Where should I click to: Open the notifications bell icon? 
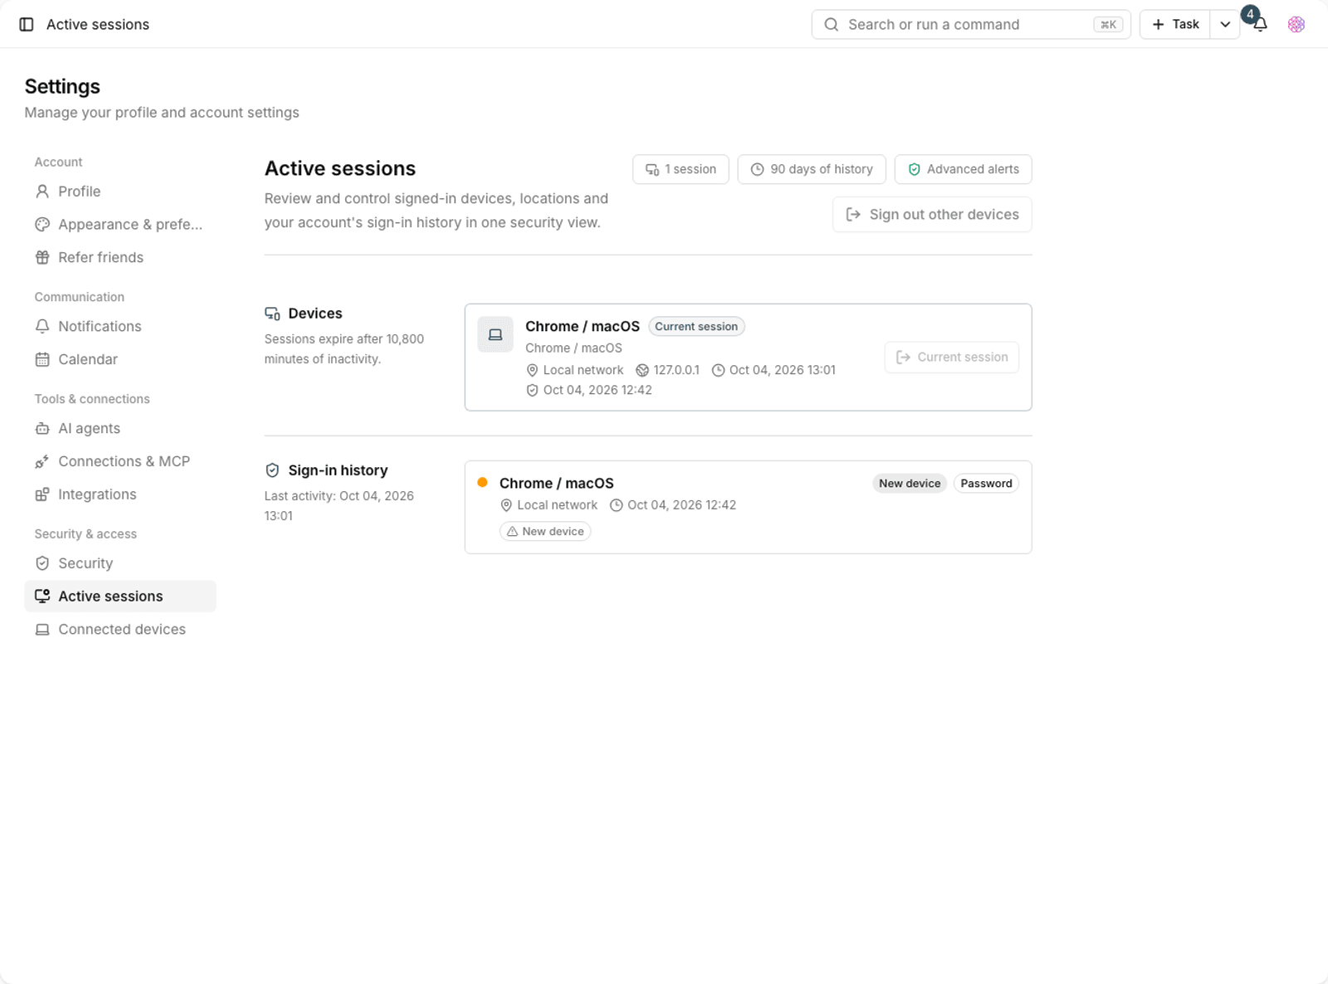(1260, 25)
